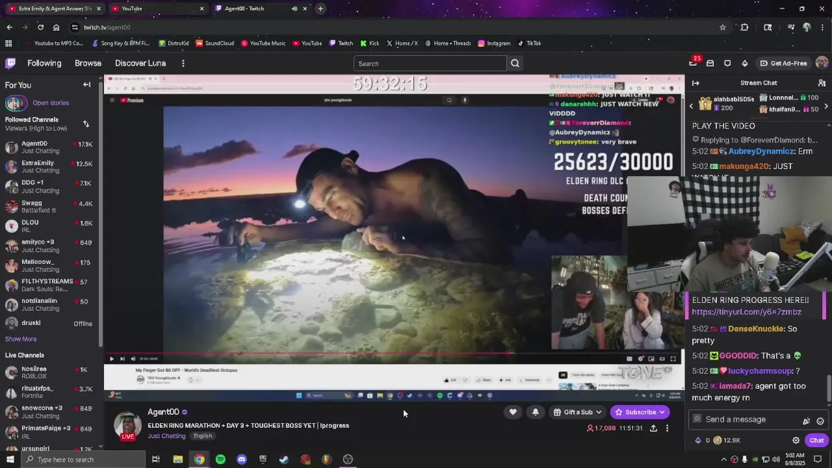The width and height of the screenshot is (832, 468).
Task: Follow Agent00 with the heart button
Action: point(513,412)
